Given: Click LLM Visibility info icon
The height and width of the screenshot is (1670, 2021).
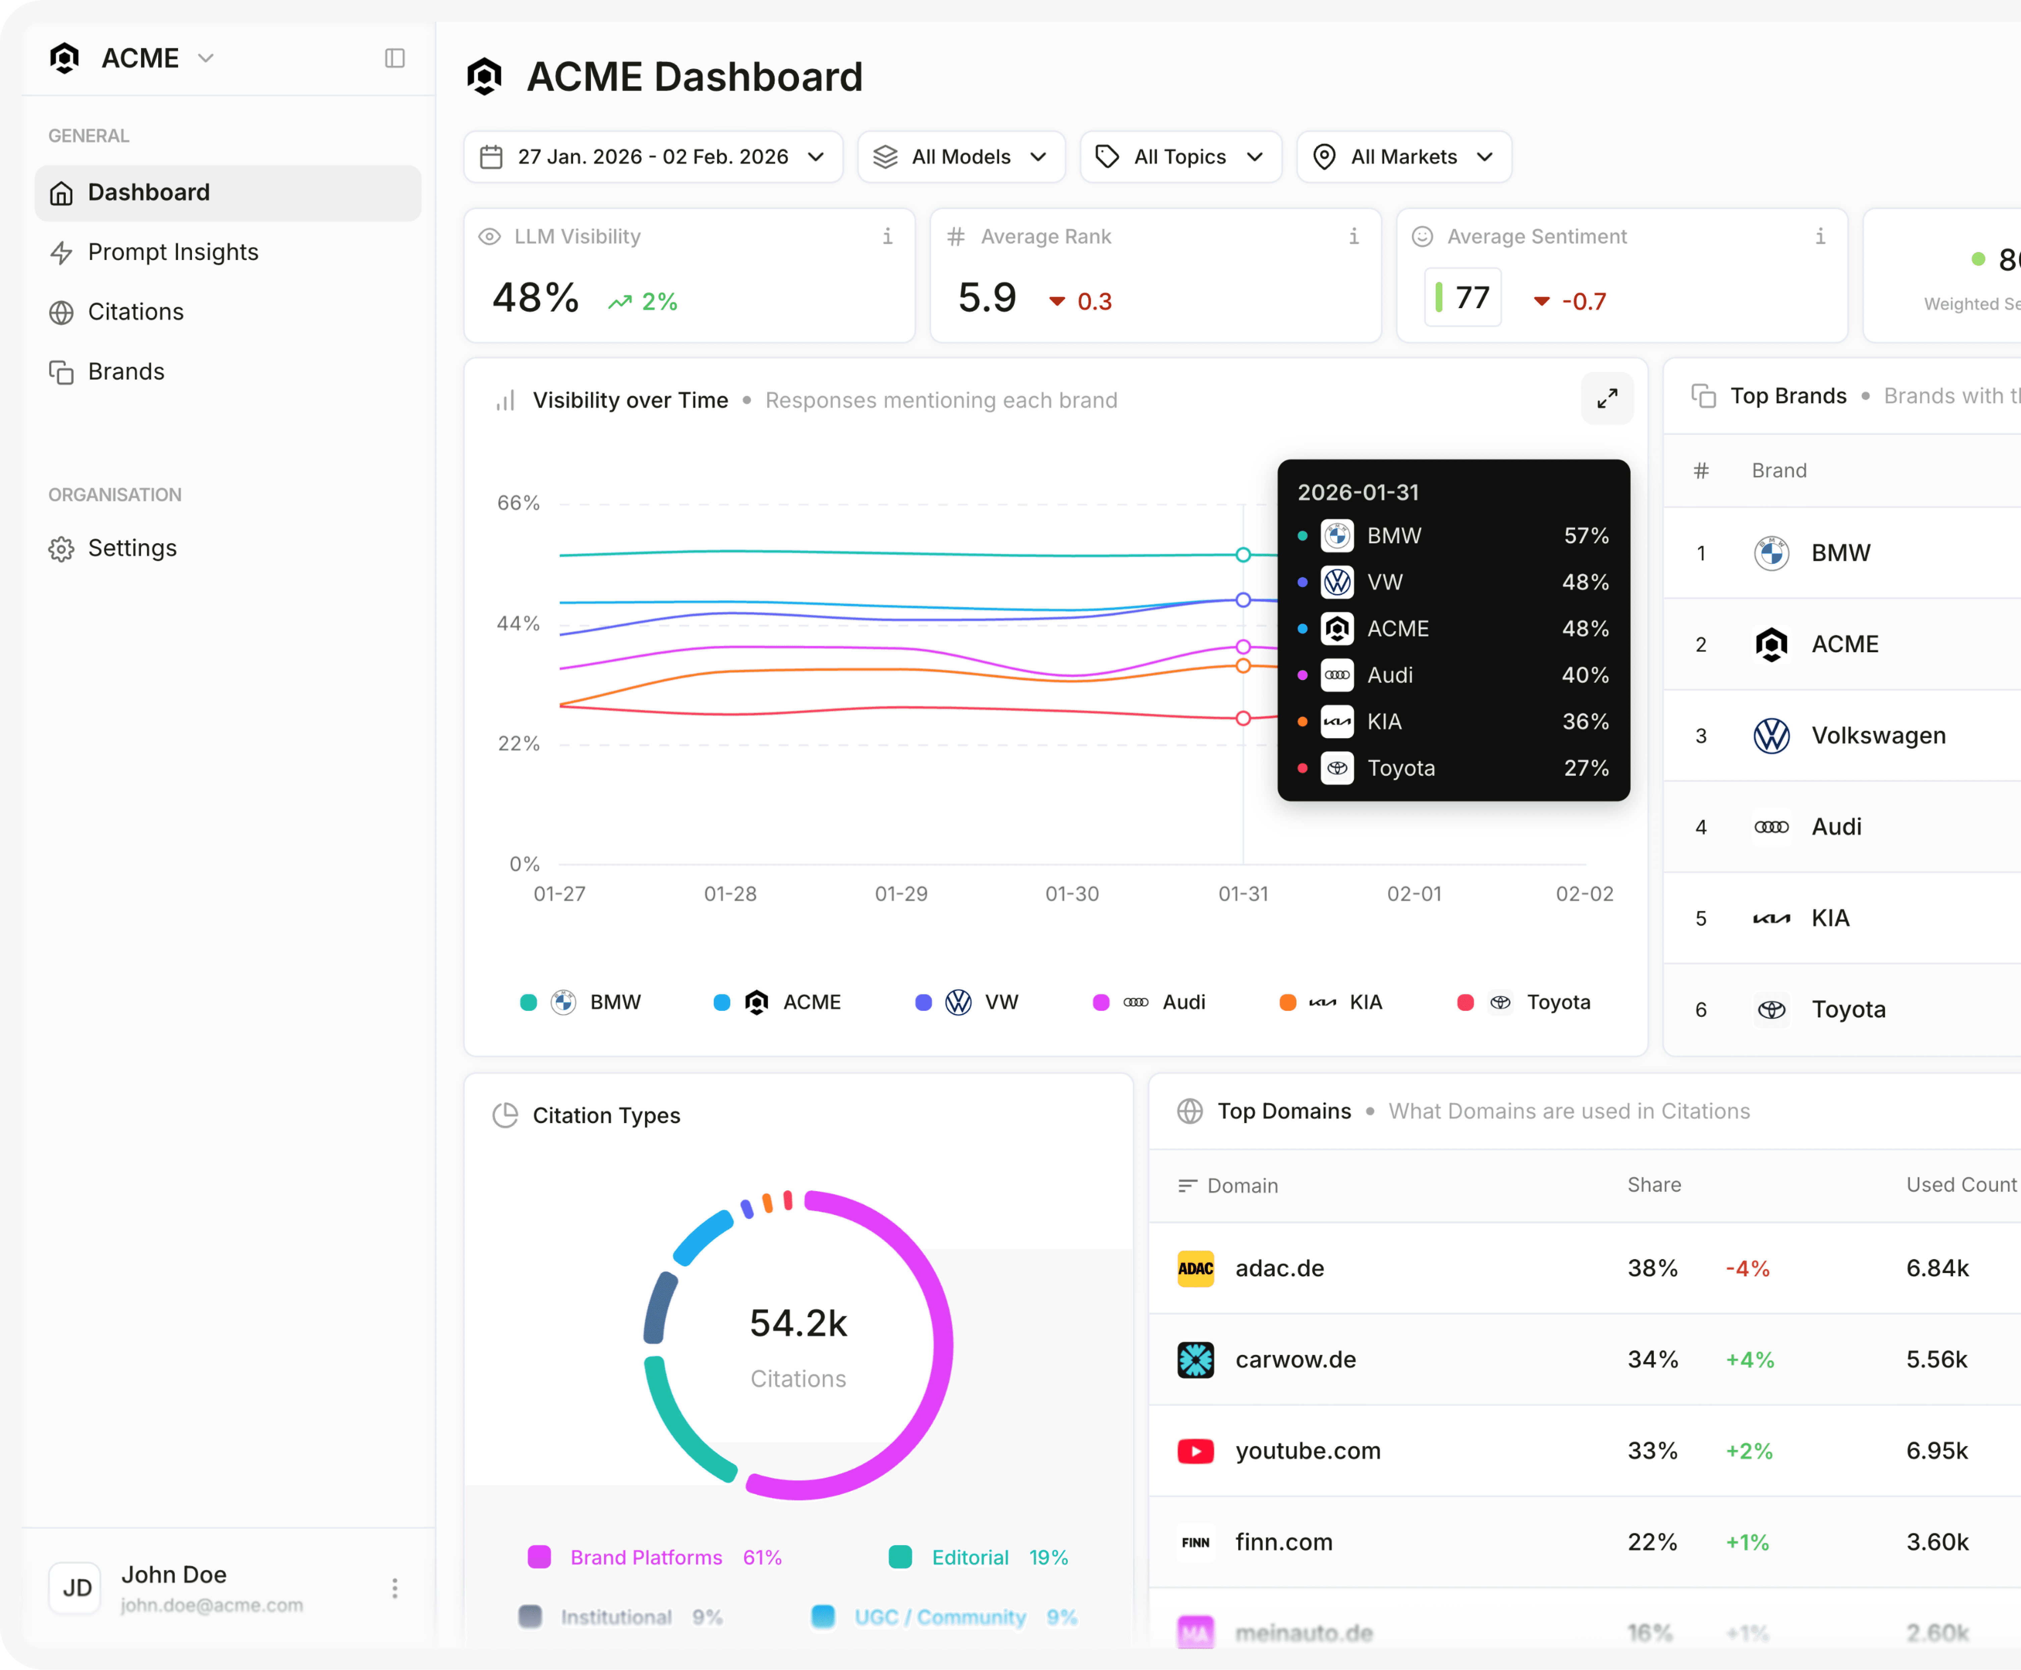Looking at the screenshot, I should click(887, 237).
